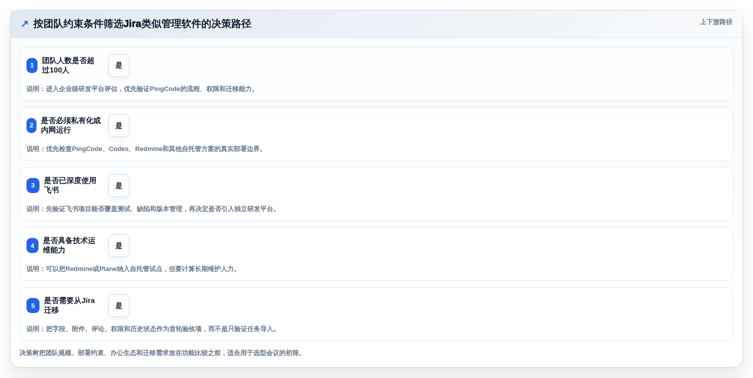This screenshot has width=753, height=378.
Task: Click the note about 字段、附件、评论验收项
Action: [x=153, y=329]
